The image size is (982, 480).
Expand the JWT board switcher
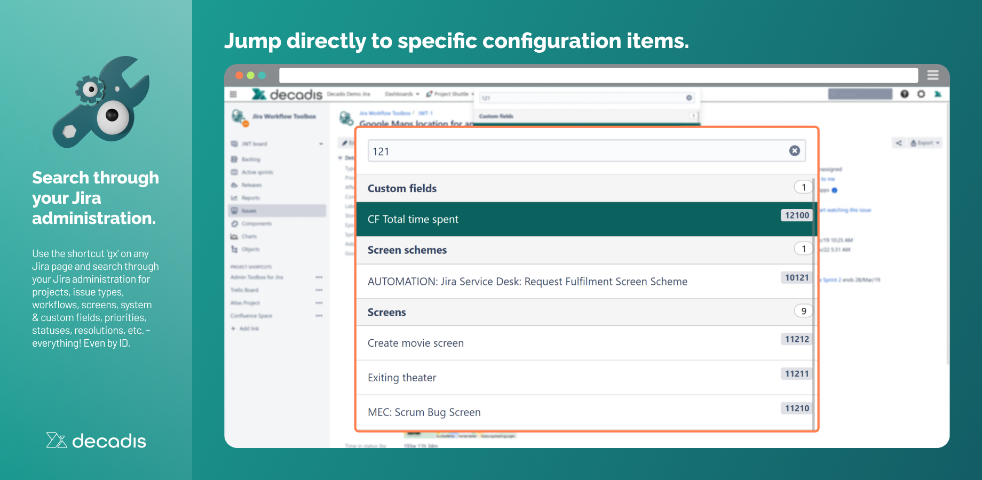(321, 144)
